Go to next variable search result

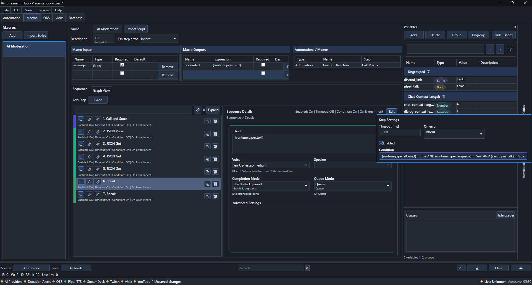pyautogui.click(x=500, y=49)
